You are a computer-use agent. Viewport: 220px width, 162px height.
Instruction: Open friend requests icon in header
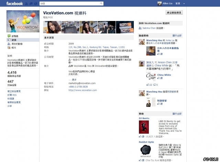tap(26, 4)
